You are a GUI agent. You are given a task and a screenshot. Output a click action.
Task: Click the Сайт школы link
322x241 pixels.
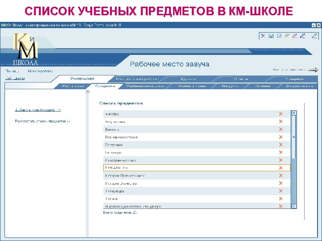click(15, 78)
